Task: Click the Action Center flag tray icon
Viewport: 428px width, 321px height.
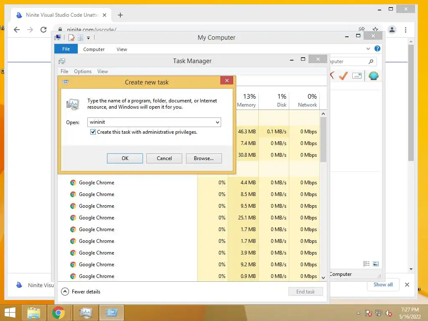Action: [x=368, y=313]
